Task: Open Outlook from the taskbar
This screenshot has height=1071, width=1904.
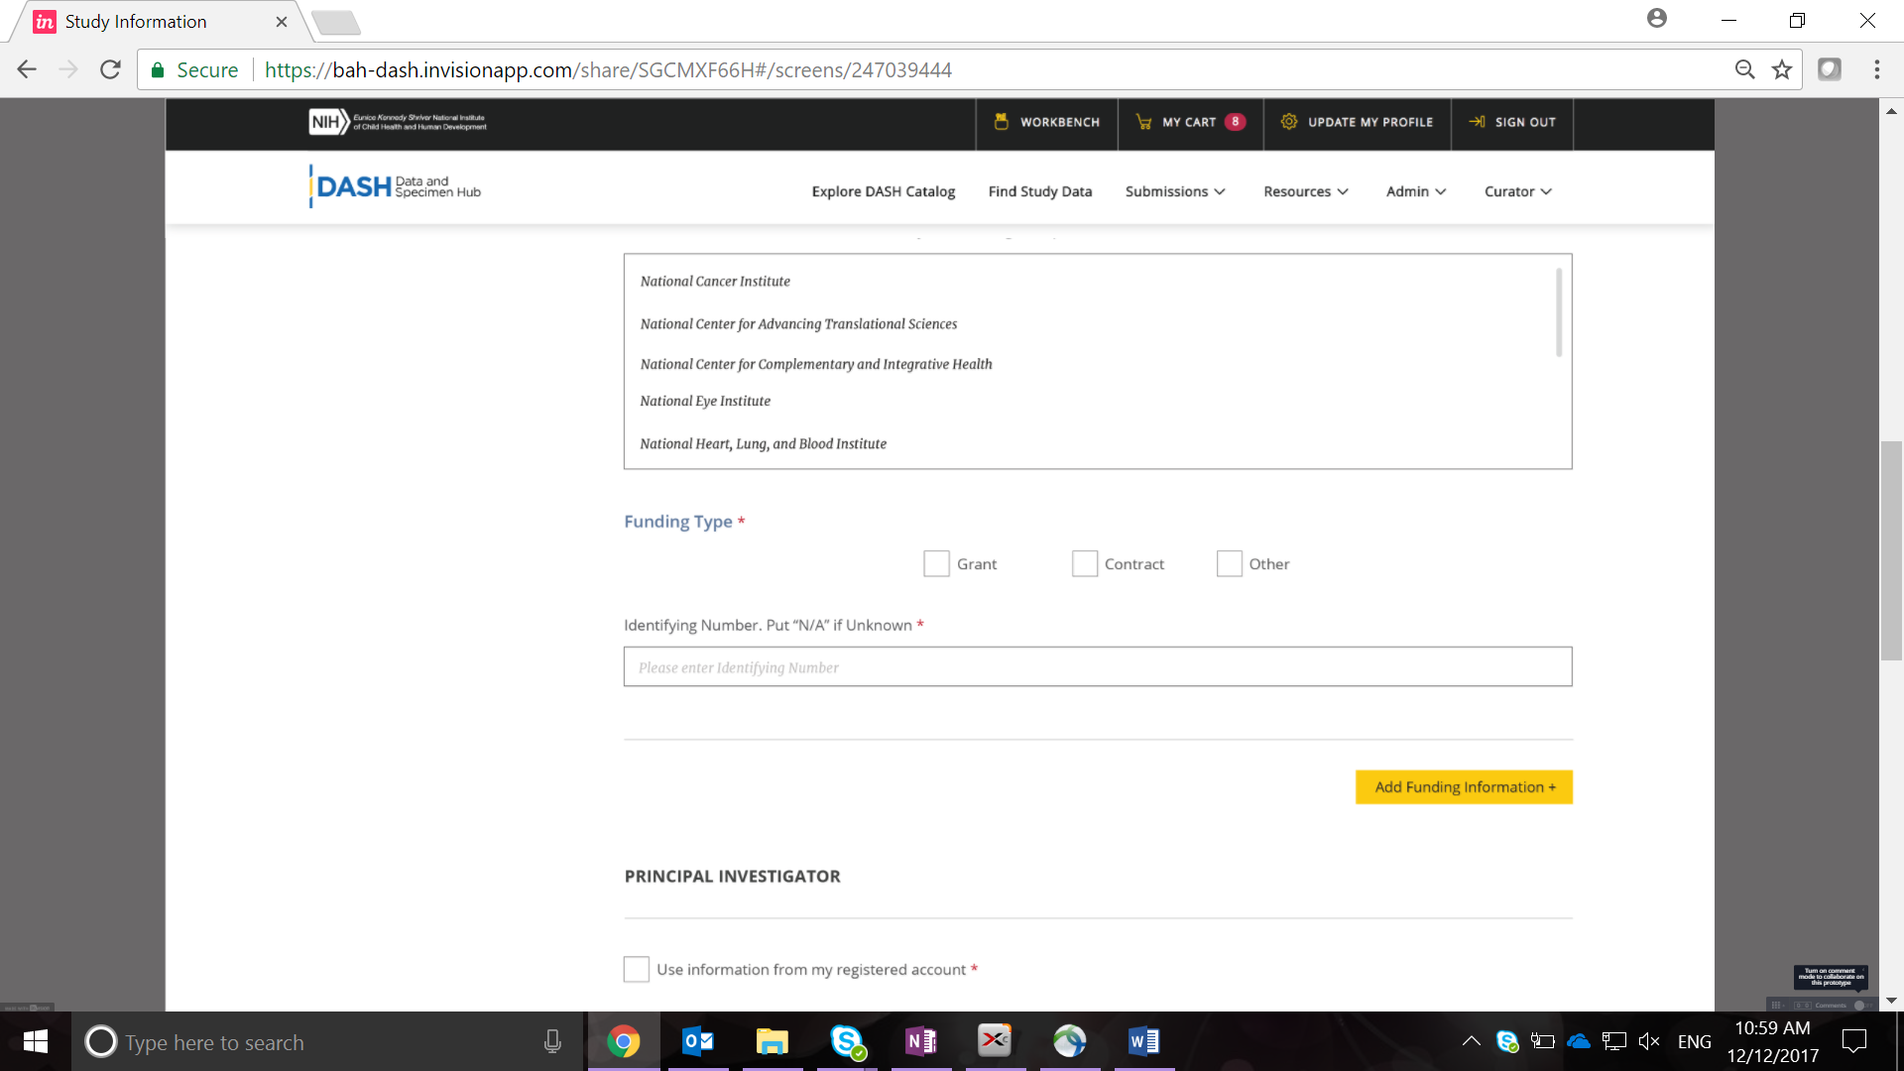Action: [x=698, y=1041]
